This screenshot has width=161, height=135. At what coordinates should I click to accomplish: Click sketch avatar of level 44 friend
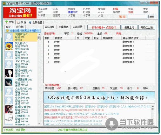click(x=9, y=118)
